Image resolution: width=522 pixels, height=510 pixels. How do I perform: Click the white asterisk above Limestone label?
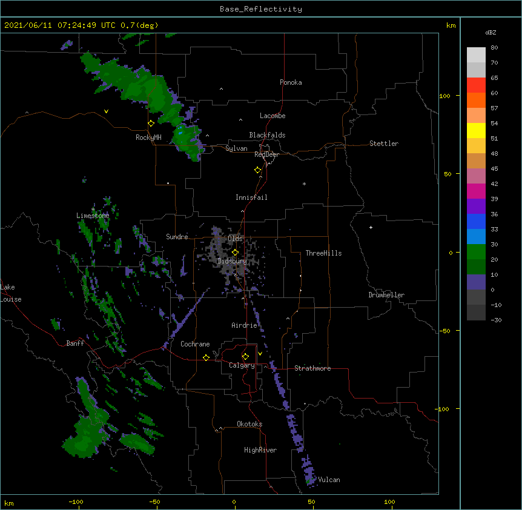[93, 210]
